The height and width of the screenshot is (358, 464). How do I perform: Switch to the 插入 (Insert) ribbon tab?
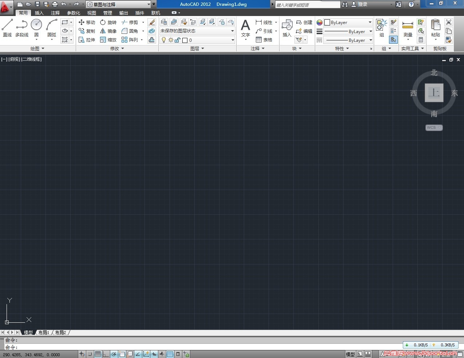pos(39,12)
